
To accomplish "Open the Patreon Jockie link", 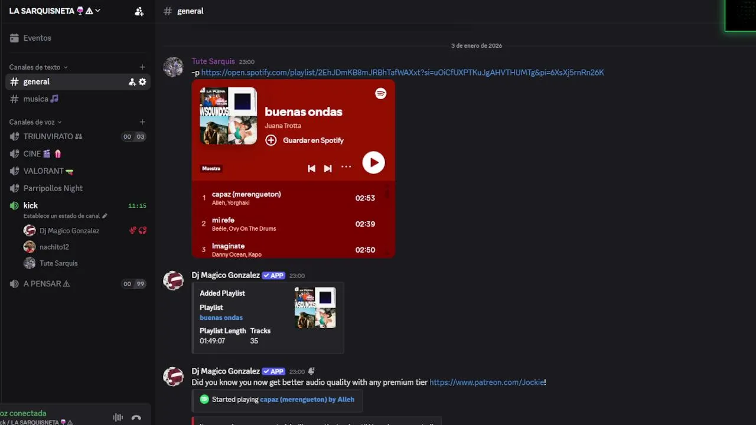I will (x=487, y=382).
